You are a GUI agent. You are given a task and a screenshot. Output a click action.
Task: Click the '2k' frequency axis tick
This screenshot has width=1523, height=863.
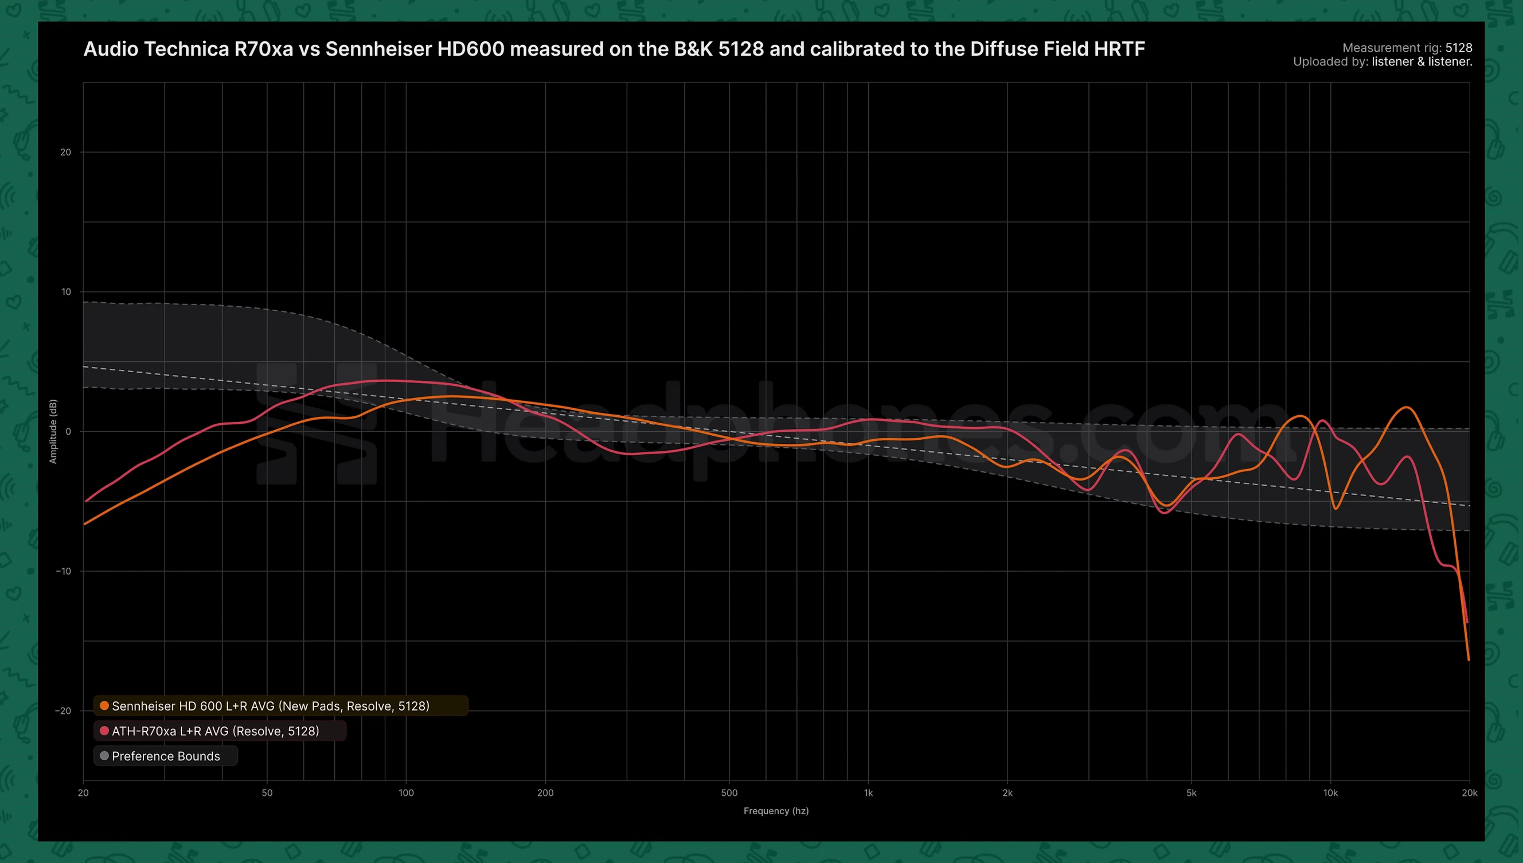click(1007, 793)
